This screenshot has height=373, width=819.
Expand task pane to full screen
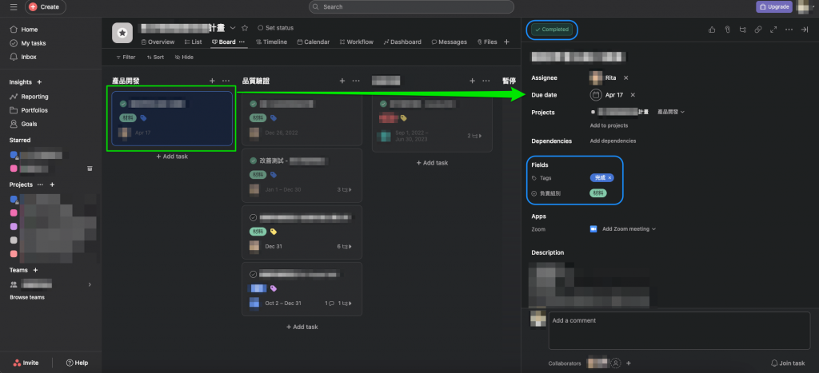pyautogui.click(x=773, y=30)
